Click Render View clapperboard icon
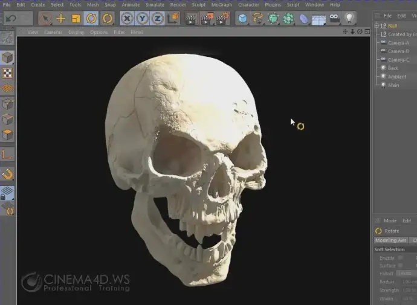The height and width of the screenshot is (305, 417). pyautogui.click(x=191, y=19)
